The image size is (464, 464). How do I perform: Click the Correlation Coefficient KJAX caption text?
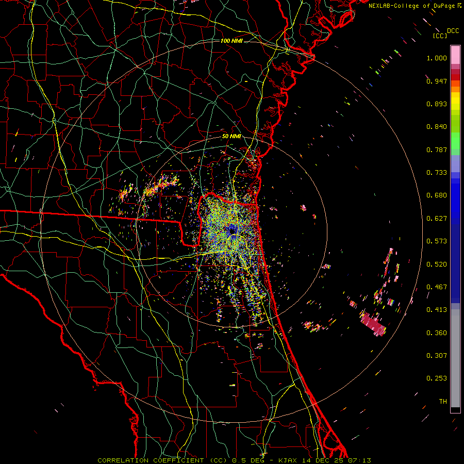coord(234,460)
